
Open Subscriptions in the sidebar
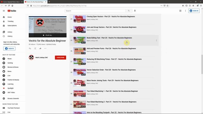12,26
